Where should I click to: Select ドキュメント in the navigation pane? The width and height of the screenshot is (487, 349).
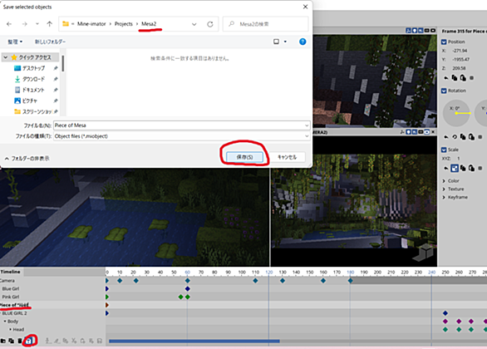[33, 90]
